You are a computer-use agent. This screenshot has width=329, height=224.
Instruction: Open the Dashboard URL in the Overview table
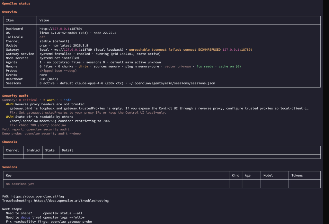[x=61, y=29]
